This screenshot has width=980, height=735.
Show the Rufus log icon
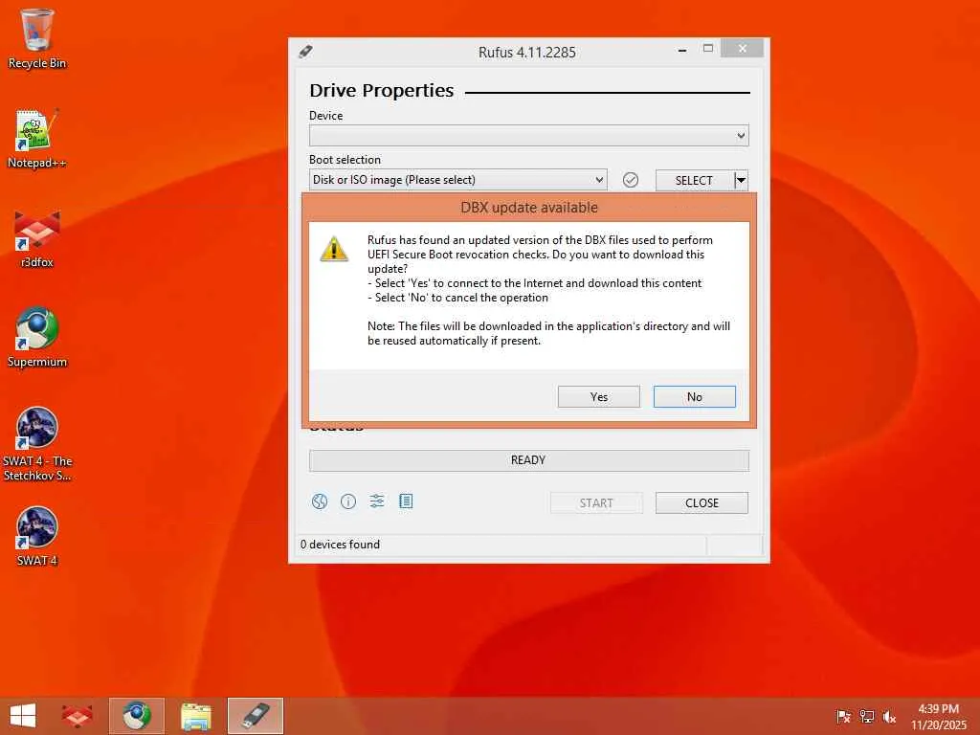[406, 501]
